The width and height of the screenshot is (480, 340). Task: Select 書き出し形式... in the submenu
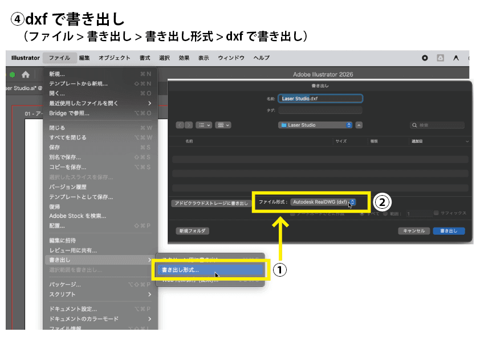click(x=210, y=270)
